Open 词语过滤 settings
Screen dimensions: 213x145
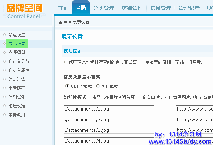17,79
